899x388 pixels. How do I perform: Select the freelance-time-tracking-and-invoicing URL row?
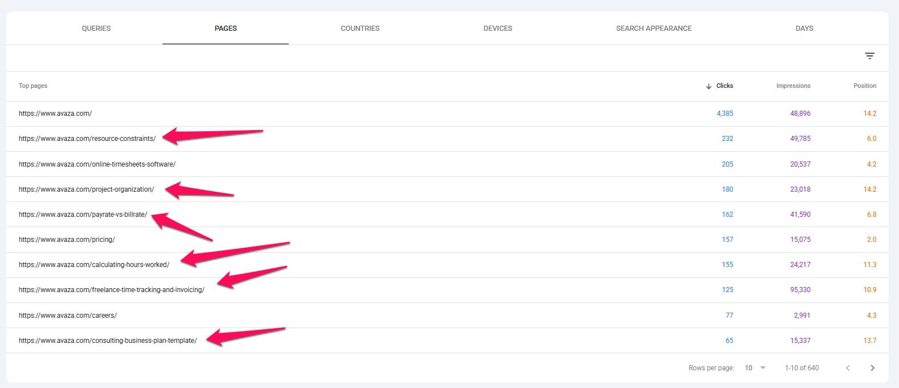(x=447, y=289)
